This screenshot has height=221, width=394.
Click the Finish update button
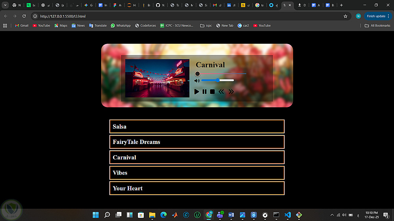tap(378, 16)
